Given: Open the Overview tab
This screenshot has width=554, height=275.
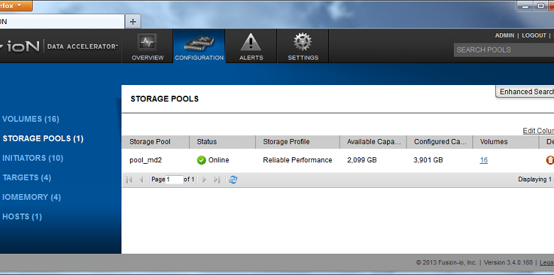Looking at the screenshot, I should tap(148, 46).
